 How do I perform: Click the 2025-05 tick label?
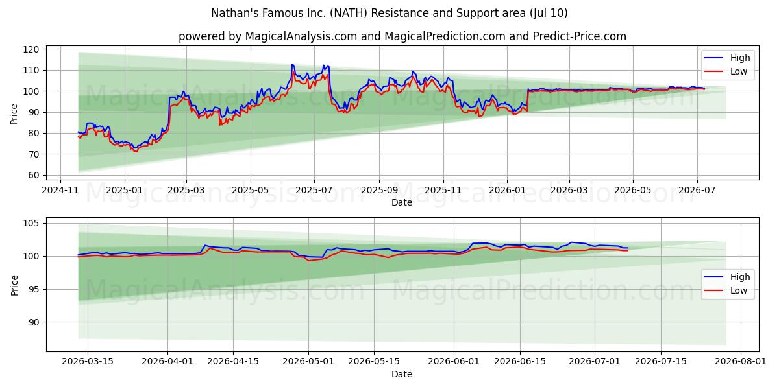[x=251, y=191]
